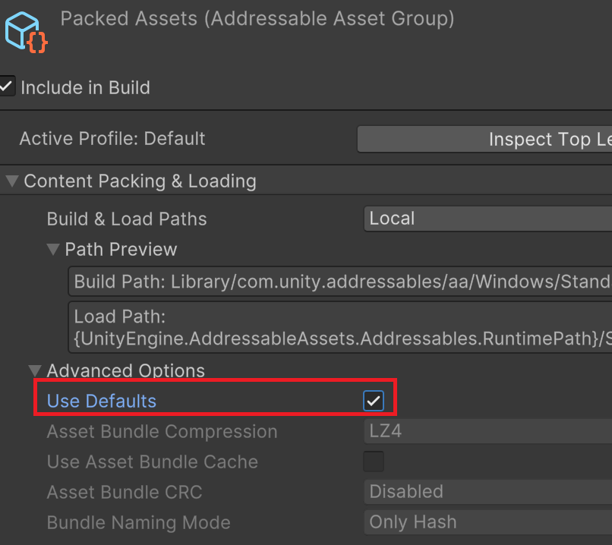Click the Asset Bundle Compression label

click(x=162, y=431)
